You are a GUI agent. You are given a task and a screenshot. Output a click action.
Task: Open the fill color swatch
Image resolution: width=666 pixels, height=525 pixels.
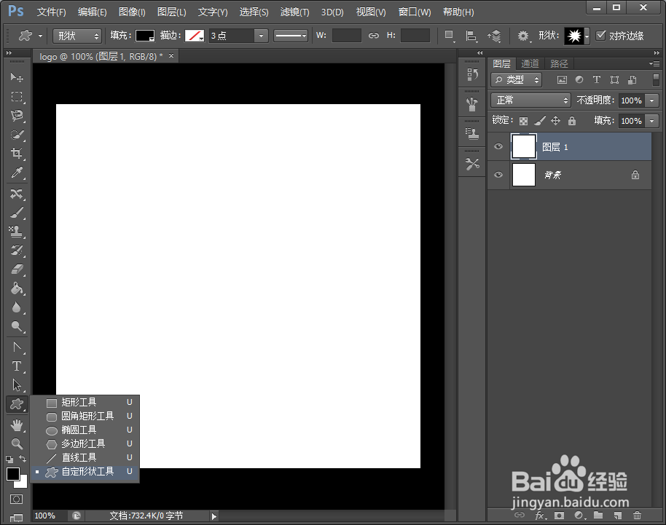[145, 36]
